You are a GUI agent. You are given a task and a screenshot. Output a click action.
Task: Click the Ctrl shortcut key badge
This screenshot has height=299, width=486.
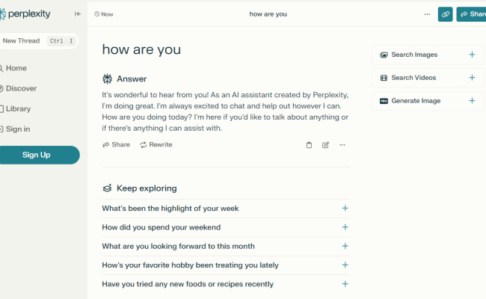coord(56,41)
